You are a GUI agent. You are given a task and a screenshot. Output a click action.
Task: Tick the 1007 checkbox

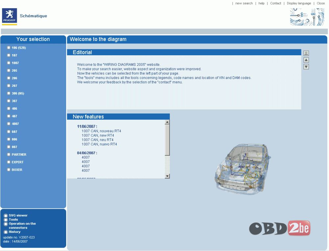[9, 63]
